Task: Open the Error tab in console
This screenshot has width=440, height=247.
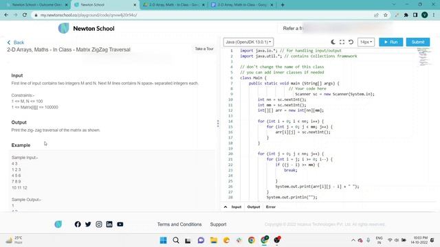Action: (x=271, y=207)
